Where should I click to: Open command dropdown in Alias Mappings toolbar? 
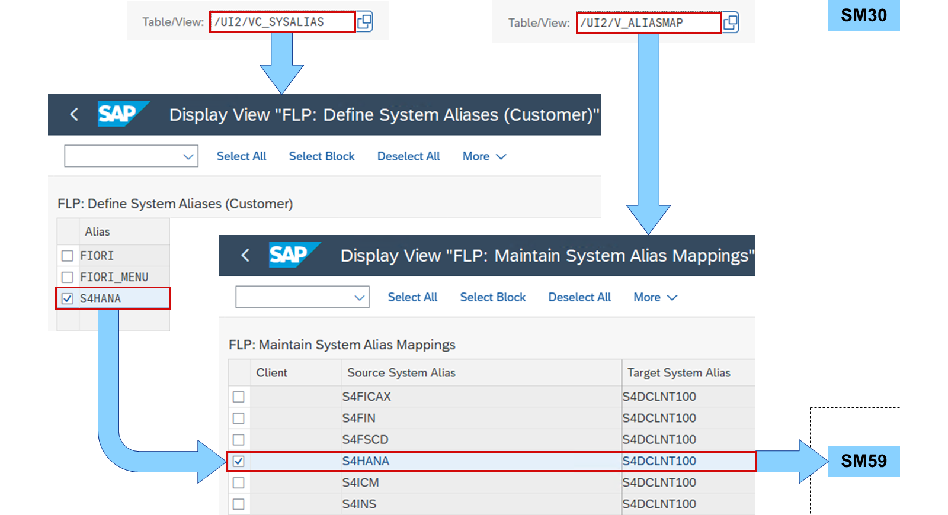tap(302, 297)
